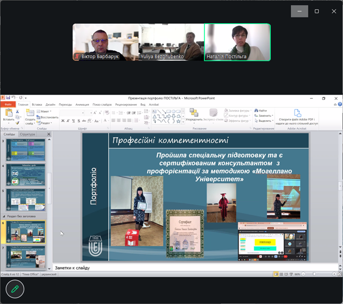Open the Выделить select dropdown
Screen dimensions: 343x304
click(264, 121)
